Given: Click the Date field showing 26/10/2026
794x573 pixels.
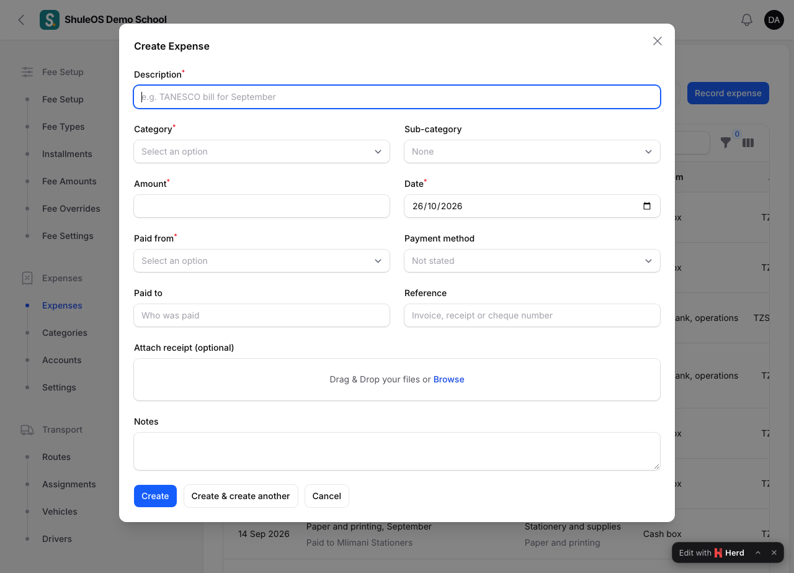Looking at the screenshot, I should tap(532, 206).
